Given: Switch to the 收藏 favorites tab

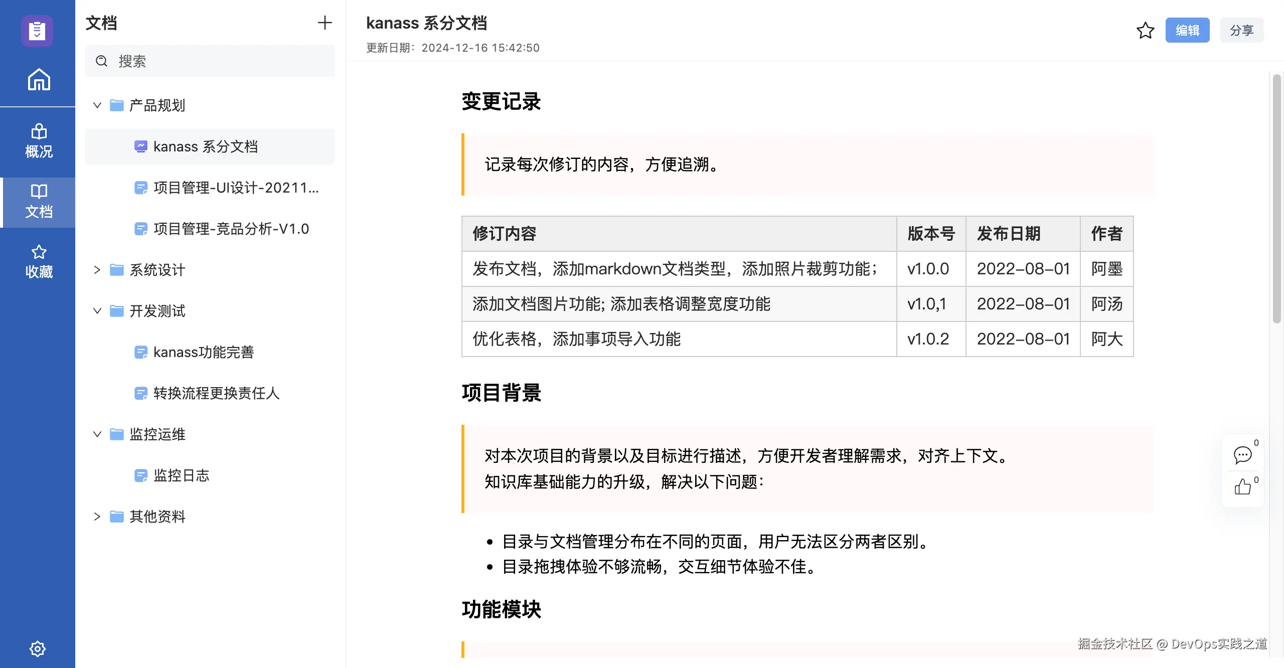Looking at the screenshot, I should (39, 261).
